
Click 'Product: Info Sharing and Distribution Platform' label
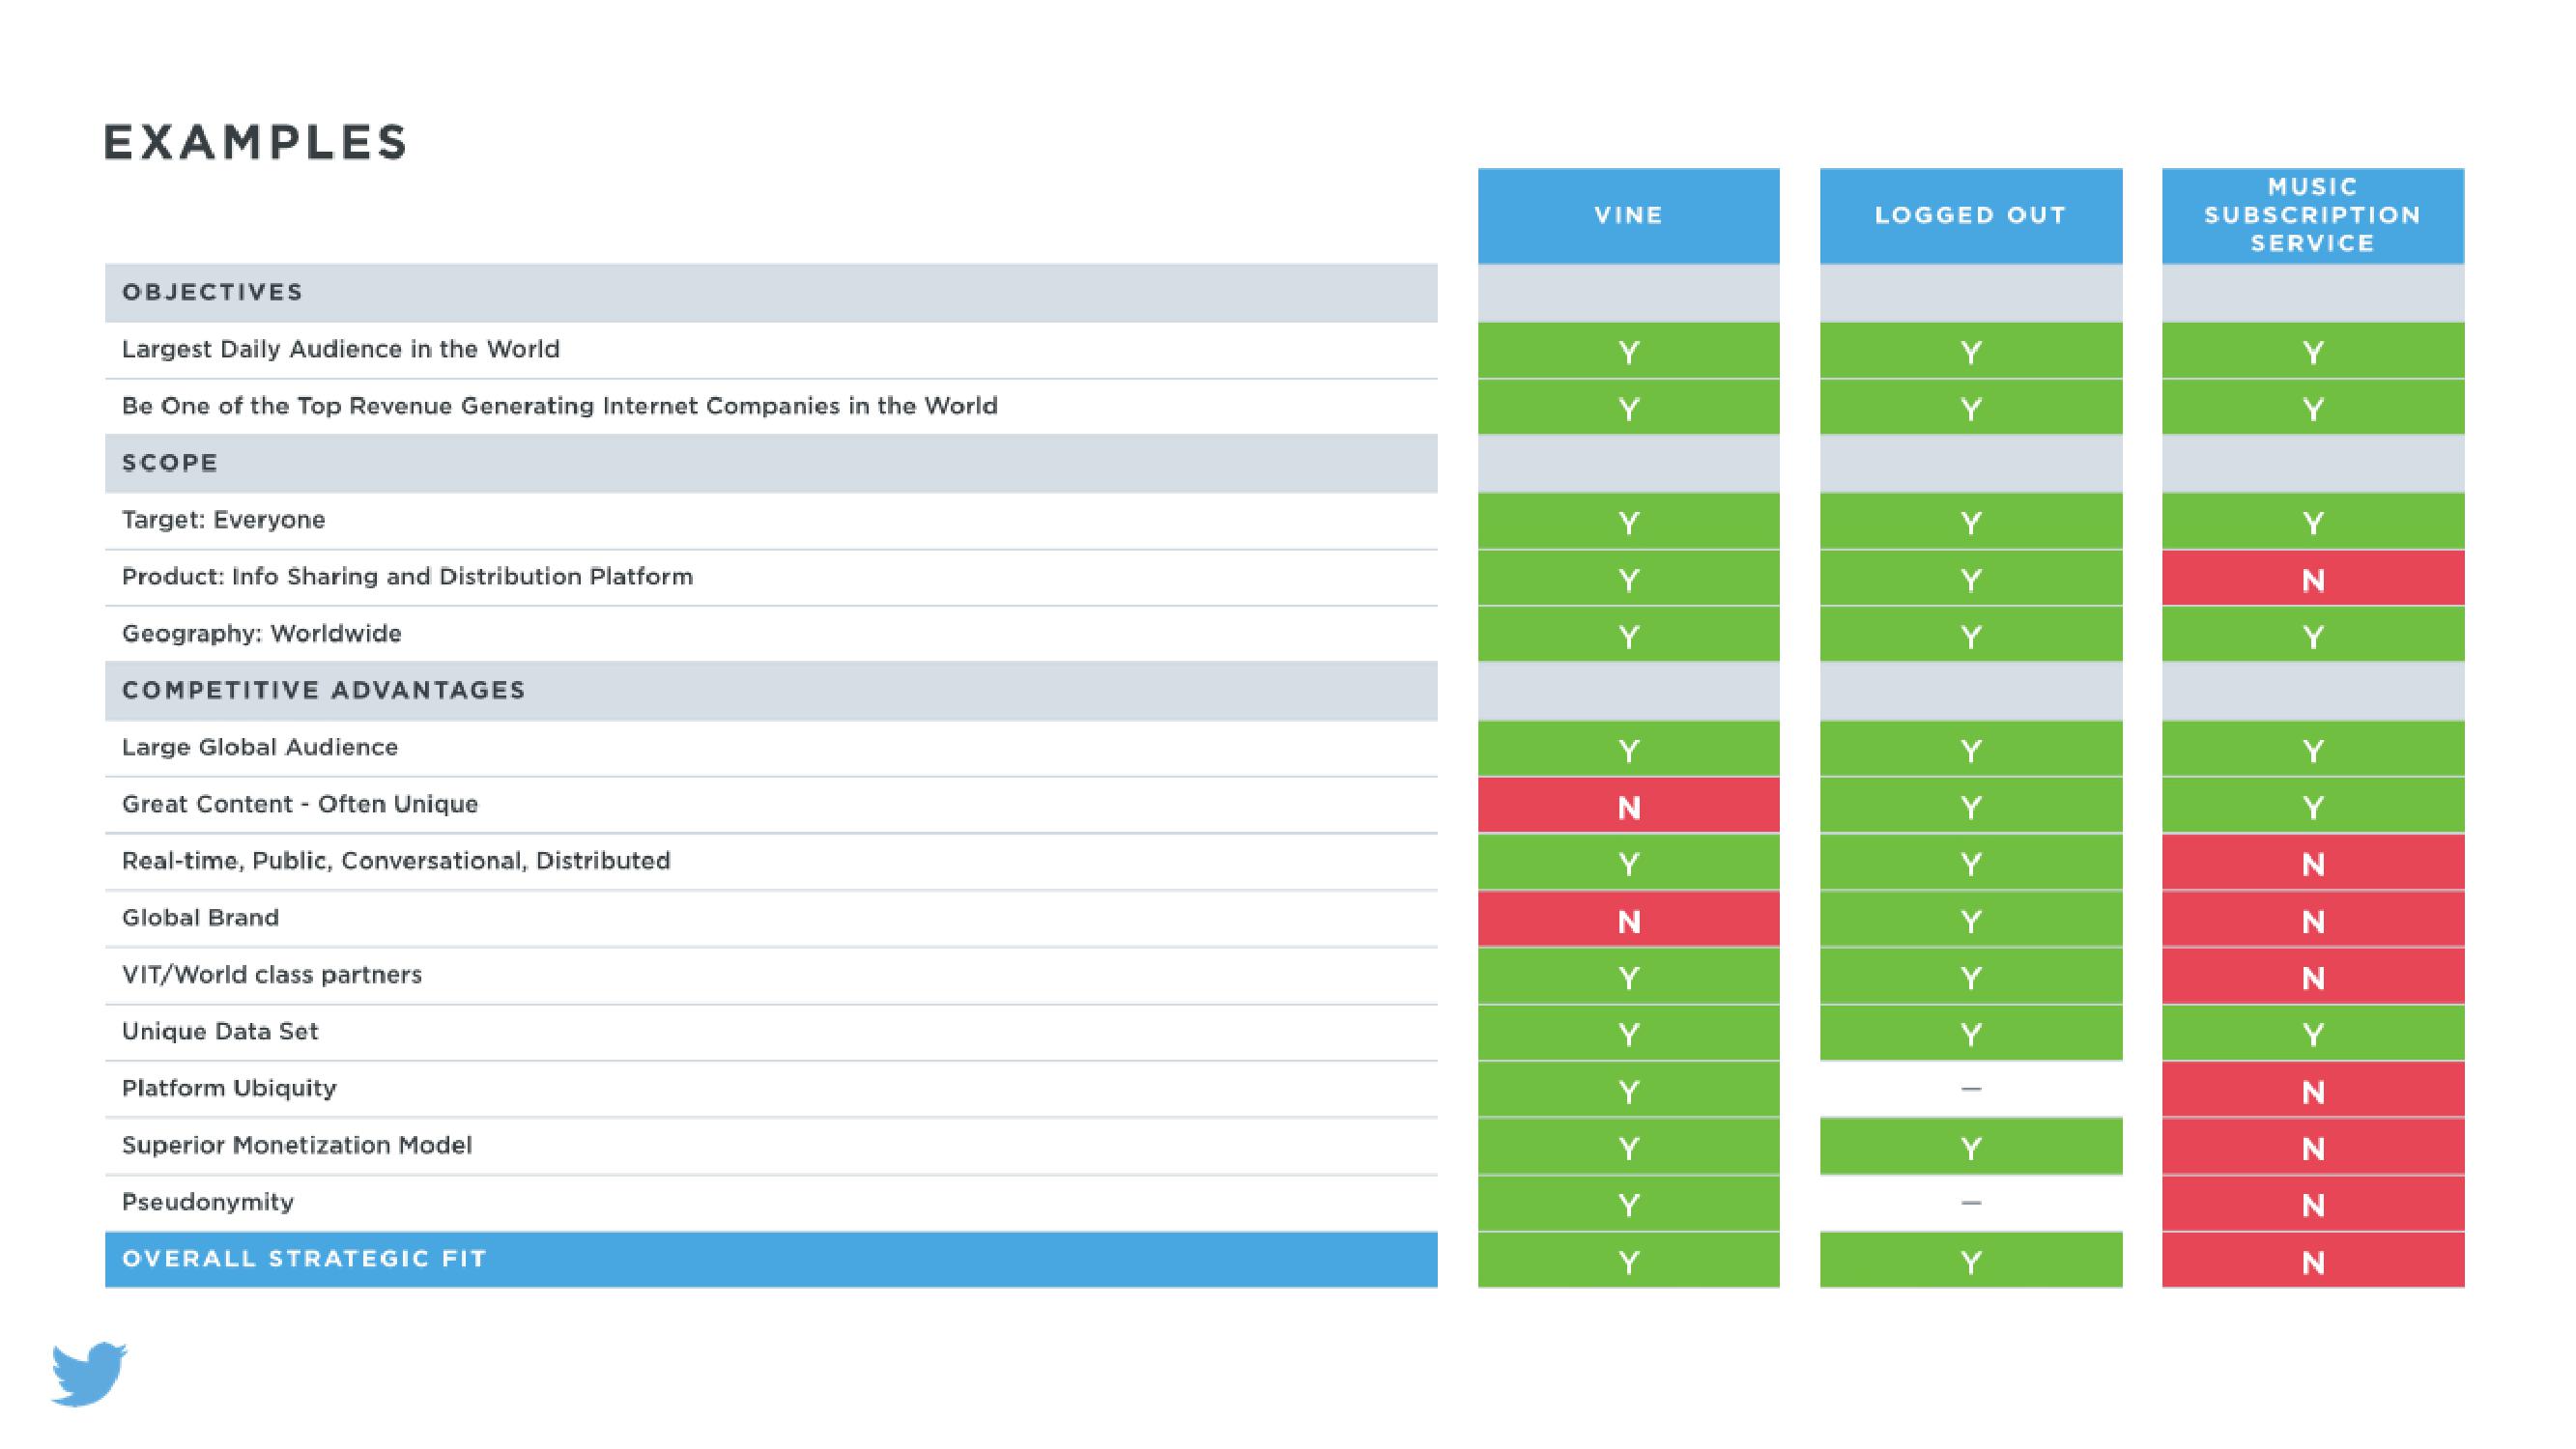[407, 577]
